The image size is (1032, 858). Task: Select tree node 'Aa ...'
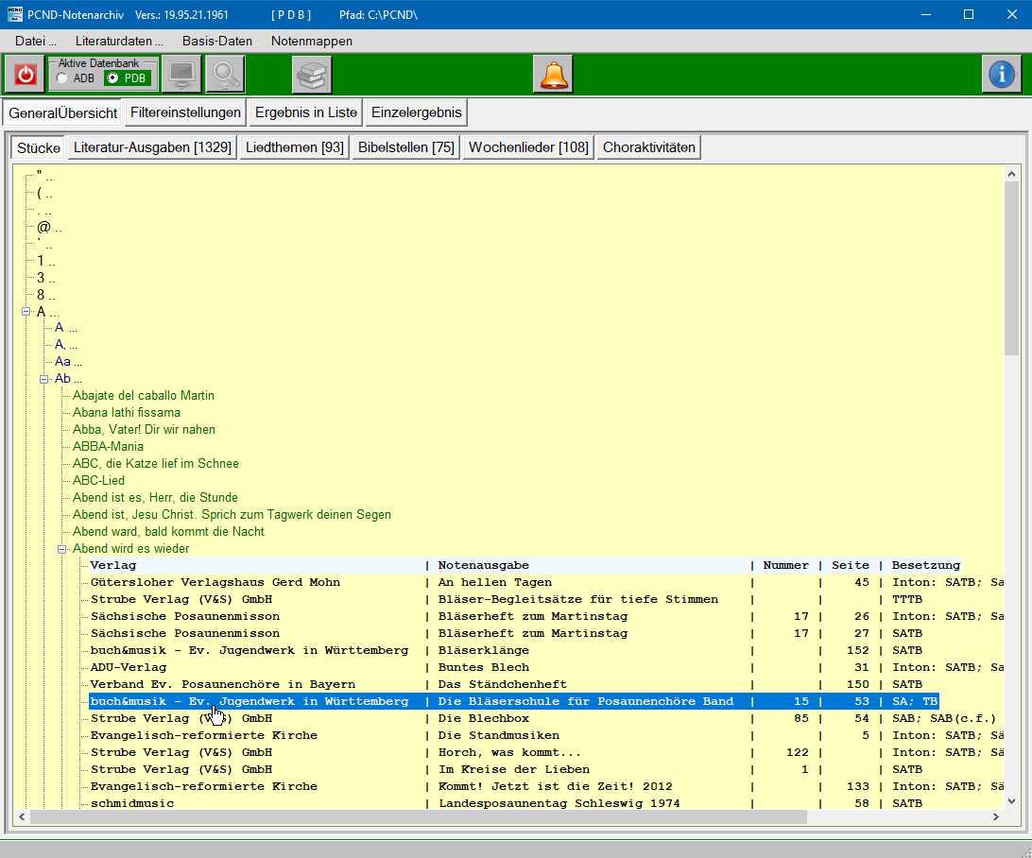(x=68, y=361)
